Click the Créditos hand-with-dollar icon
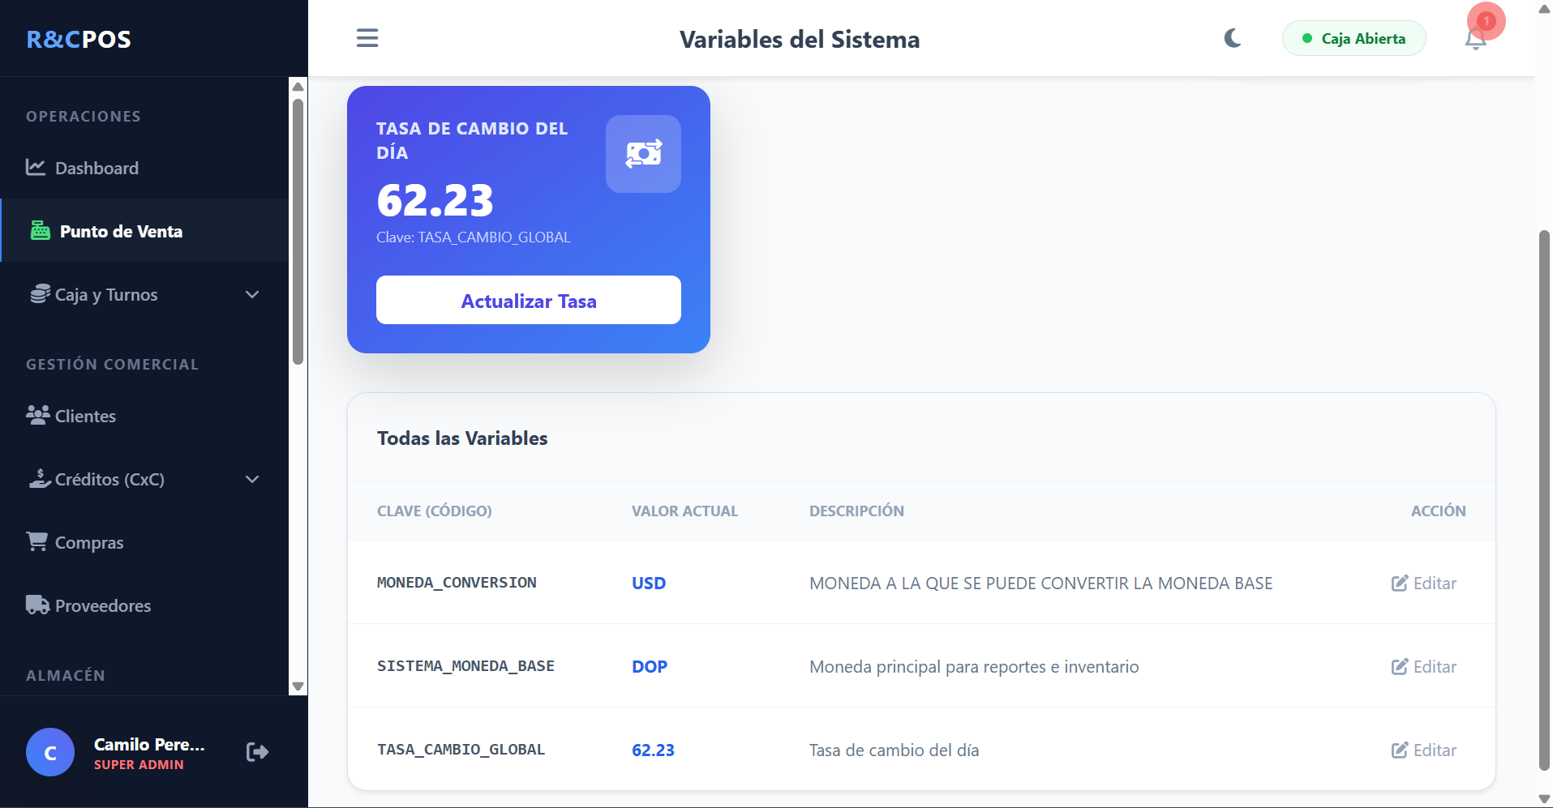The width and height of the screenshot is (1553, 808). point(40,478)
